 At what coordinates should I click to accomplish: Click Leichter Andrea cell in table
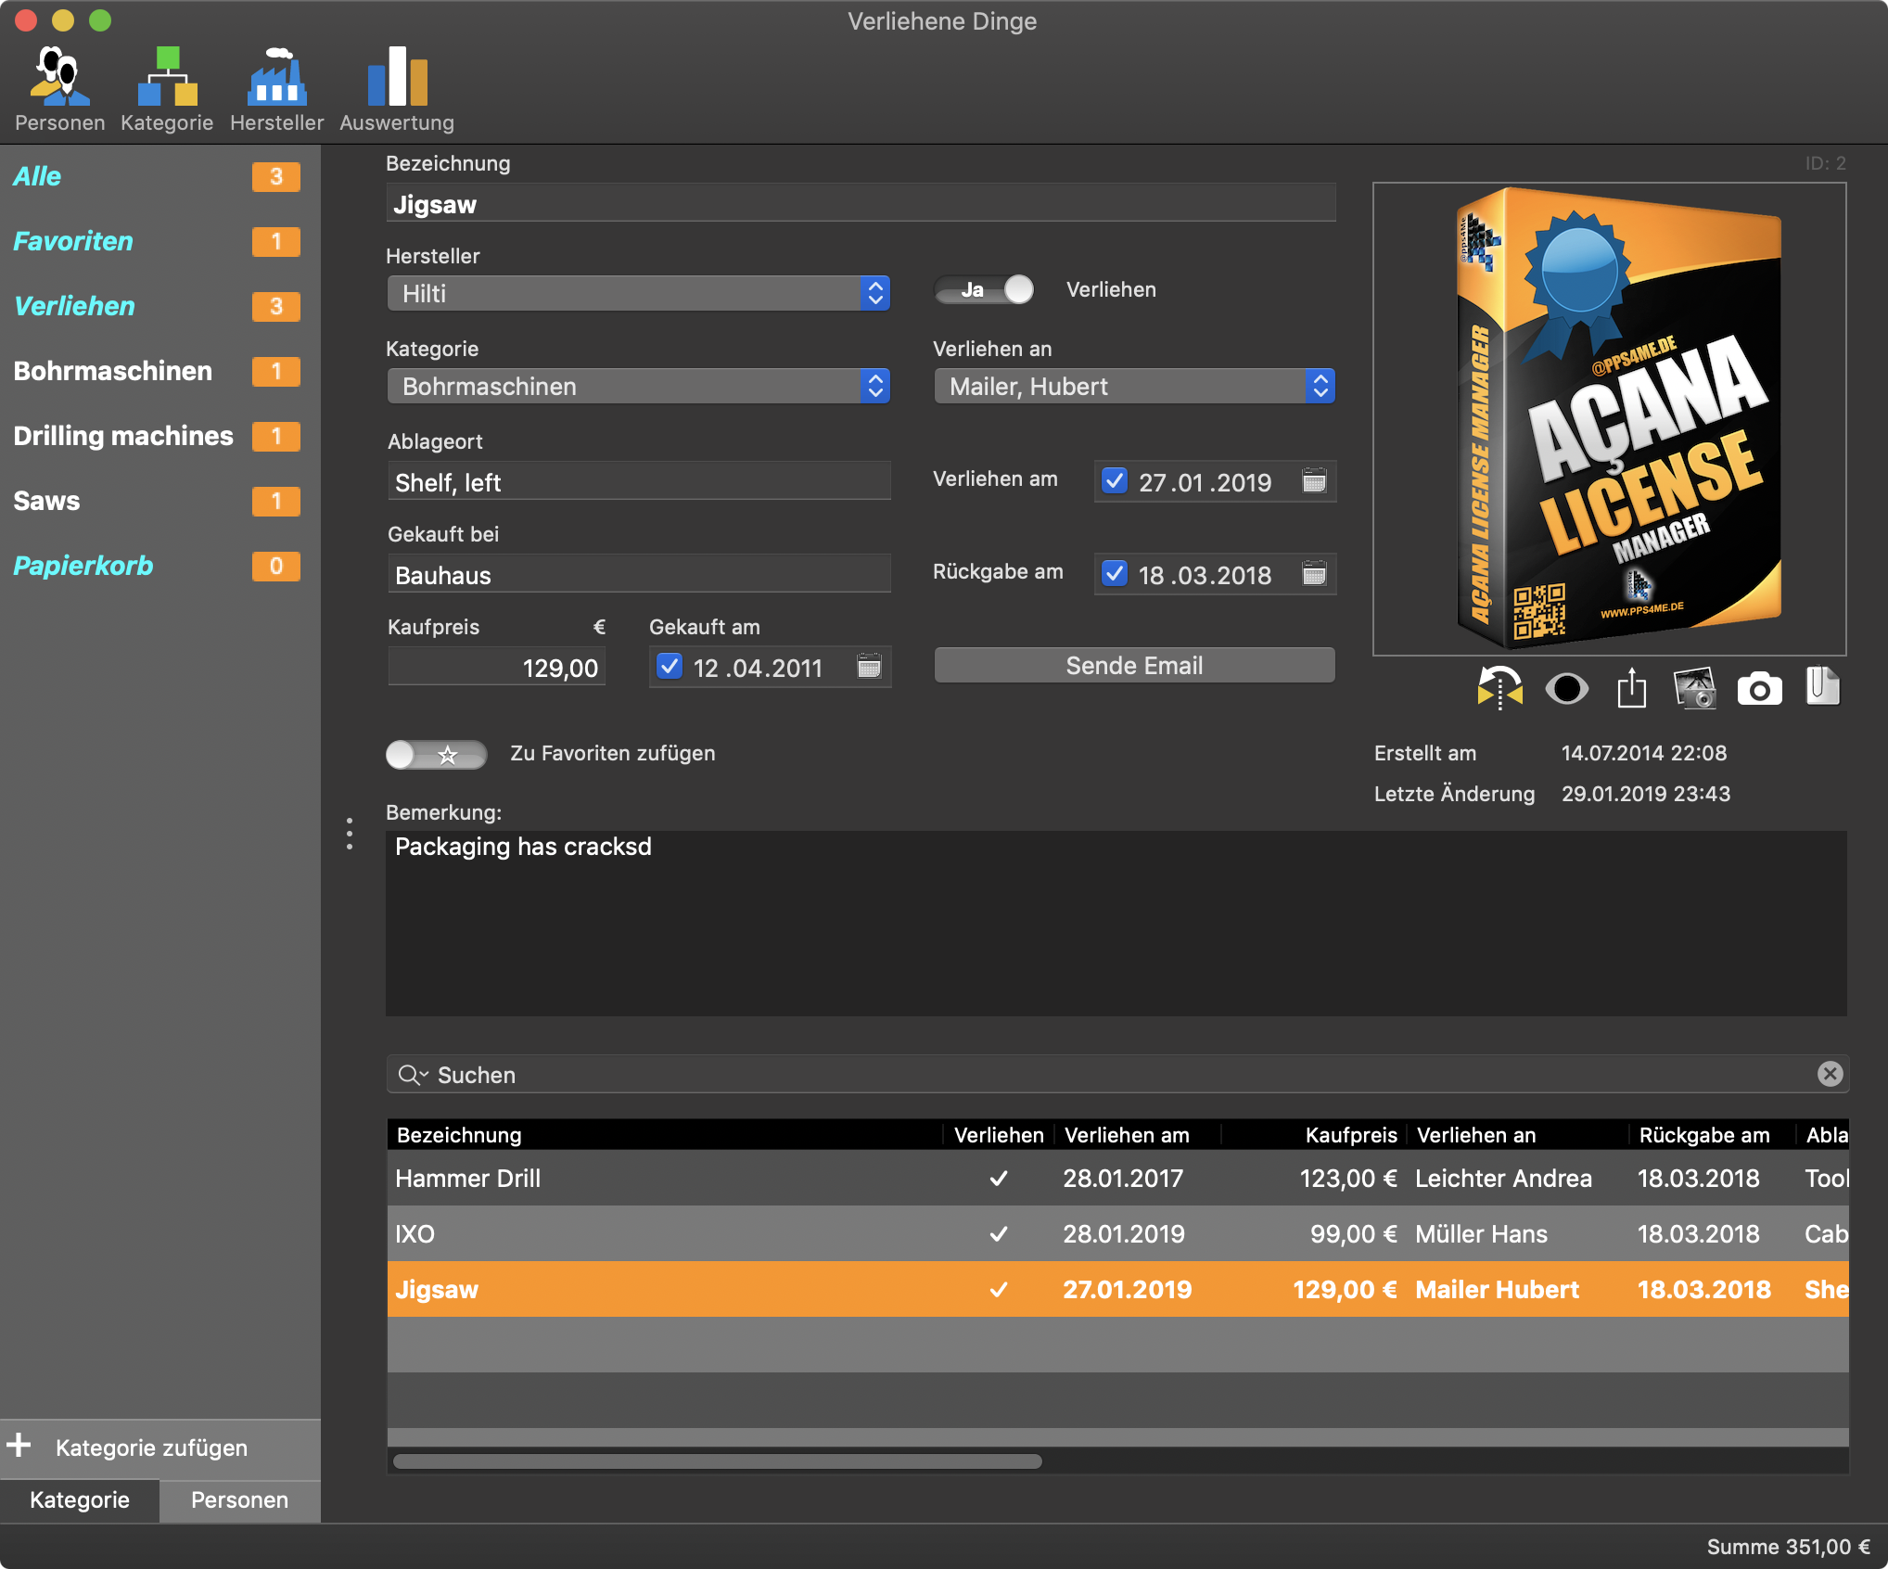click(1503, 1179)
